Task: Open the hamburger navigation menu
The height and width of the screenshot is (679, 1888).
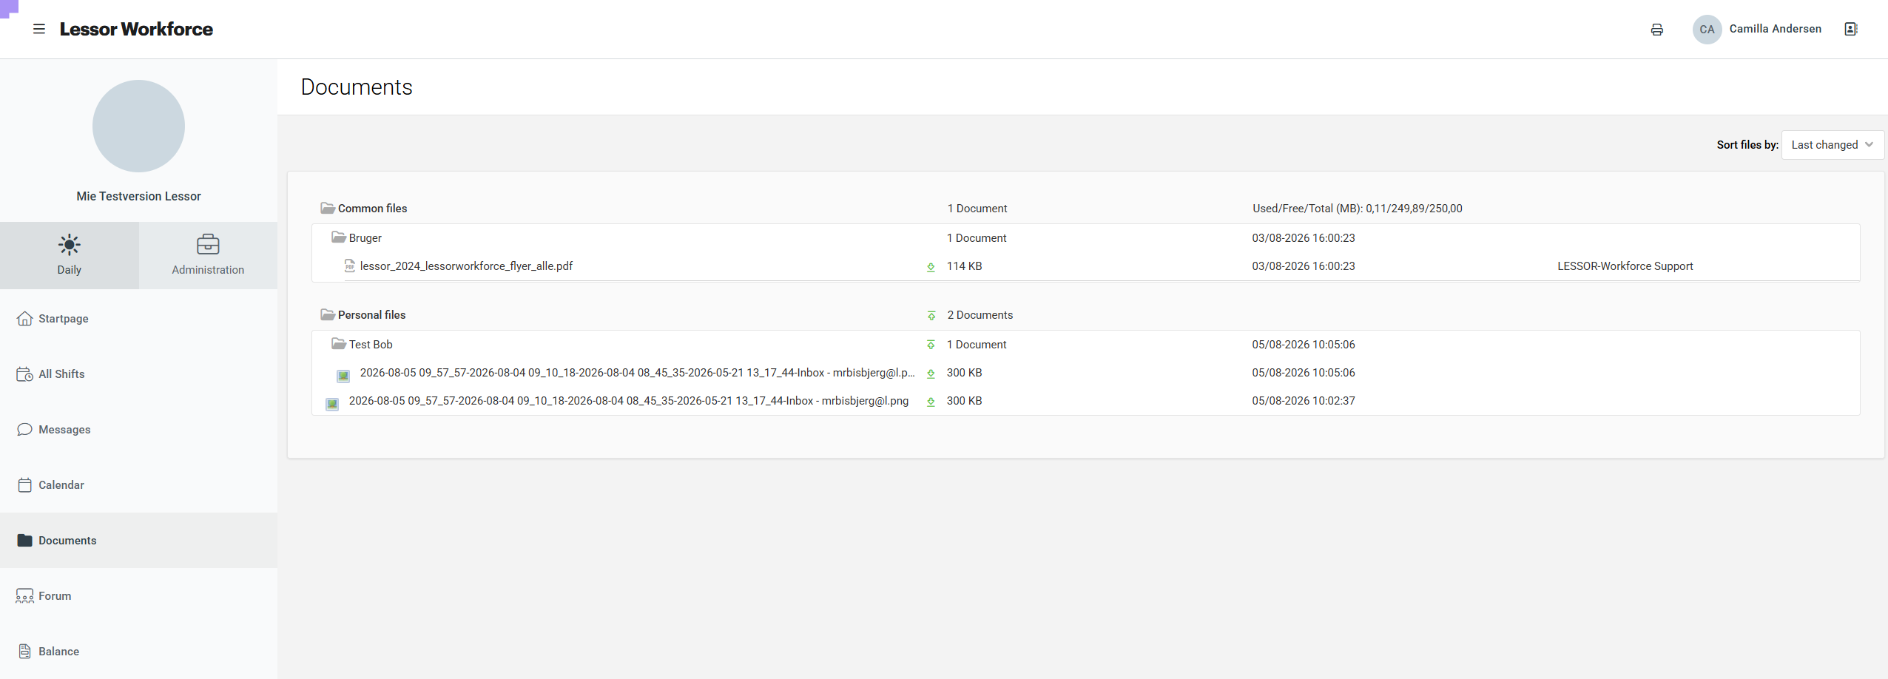Action: point(39,29)
